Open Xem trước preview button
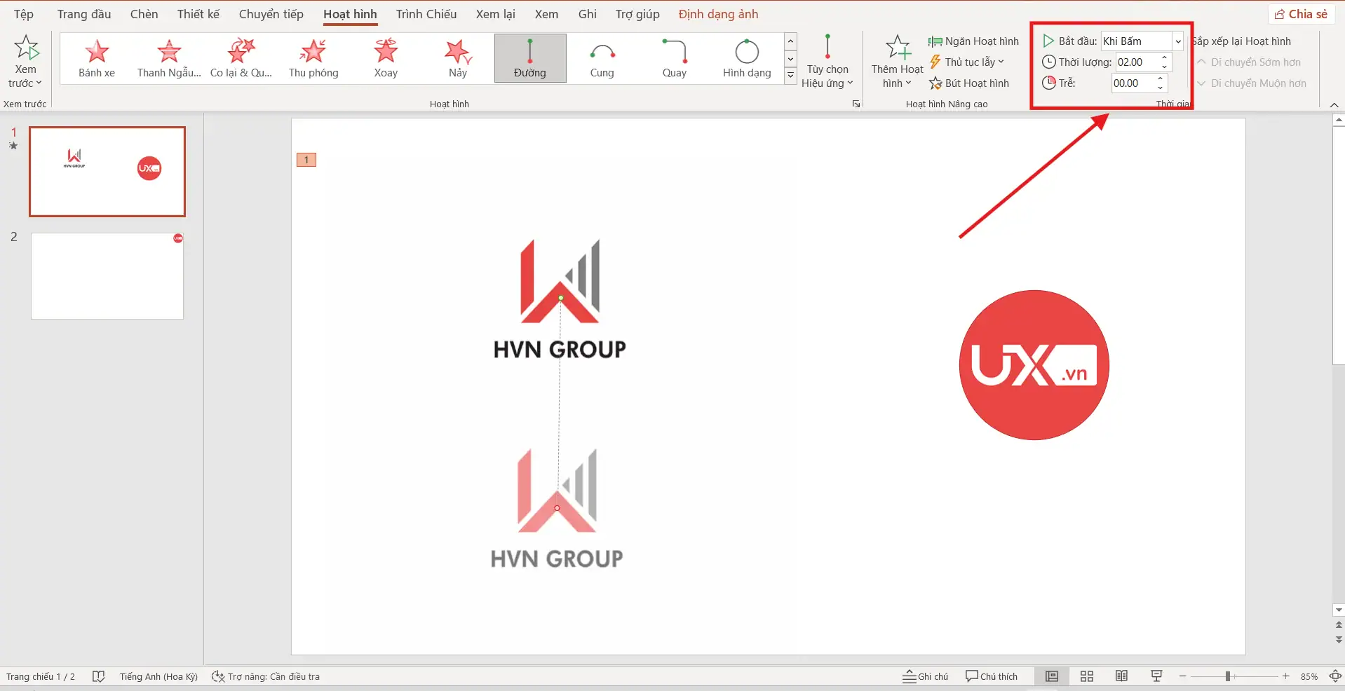 click(x=26, y=62)
